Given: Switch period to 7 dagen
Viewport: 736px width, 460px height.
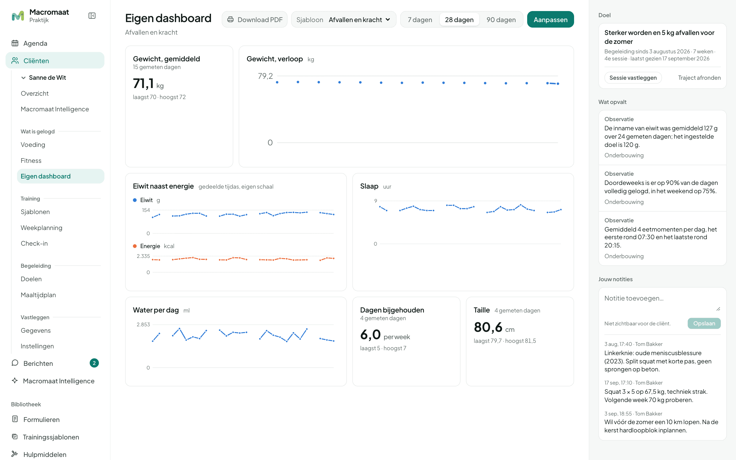Looking at the screenshot, I should pos(420,20).
